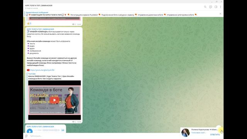Click ОТВЕТИТЬ in the notification popup

coord(215,135)
